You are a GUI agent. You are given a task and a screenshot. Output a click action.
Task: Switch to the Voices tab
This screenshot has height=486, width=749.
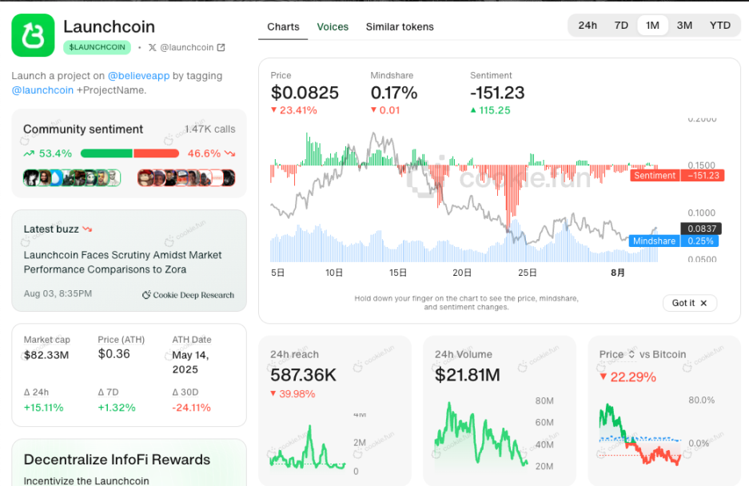[x=333, y=26]
